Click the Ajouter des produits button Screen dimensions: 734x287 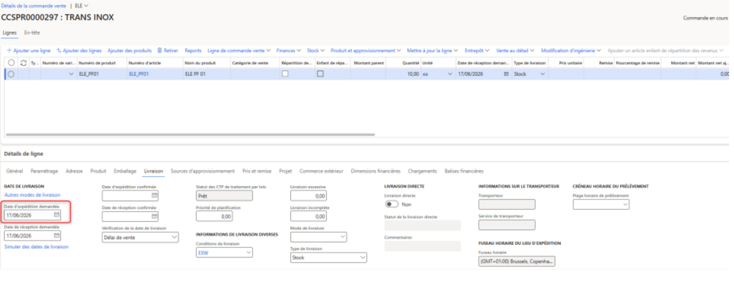click(130, 51)
